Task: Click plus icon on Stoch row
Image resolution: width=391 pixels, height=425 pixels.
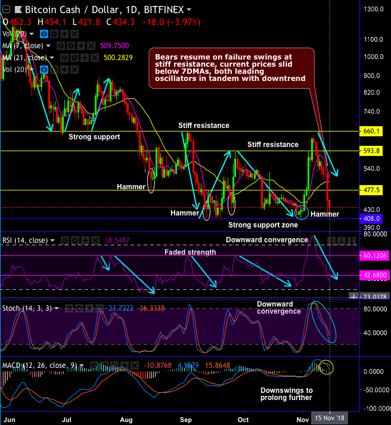Action: tap(89, 308)
